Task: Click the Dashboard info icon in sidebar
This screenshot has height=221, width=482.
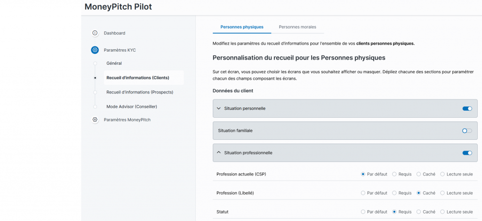Action: tap(95, 33)
